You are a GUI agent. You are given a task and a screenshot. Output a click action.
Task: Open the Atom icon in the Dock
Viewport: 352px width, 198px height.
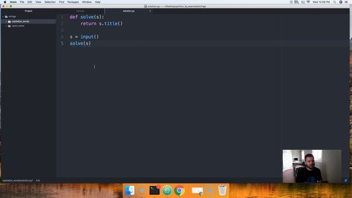tap(167, 190)
